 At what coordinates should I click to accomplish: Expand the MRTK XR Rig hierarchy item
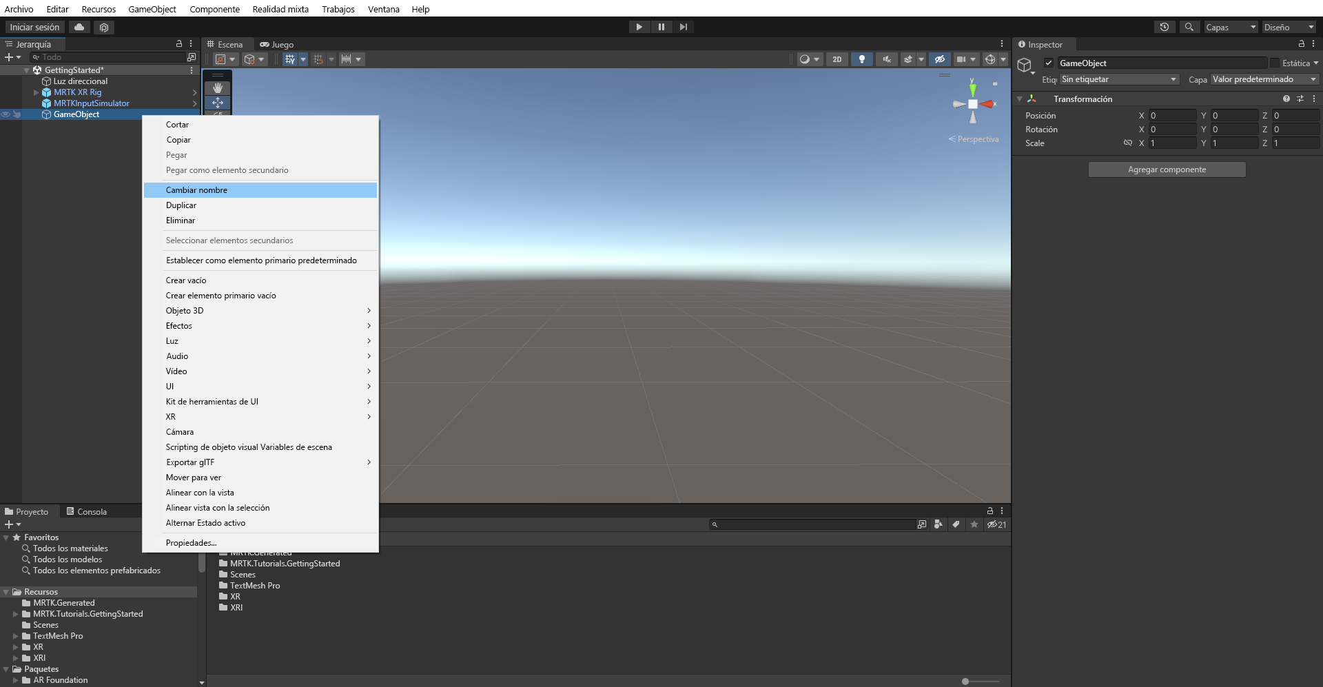point(37,92)
